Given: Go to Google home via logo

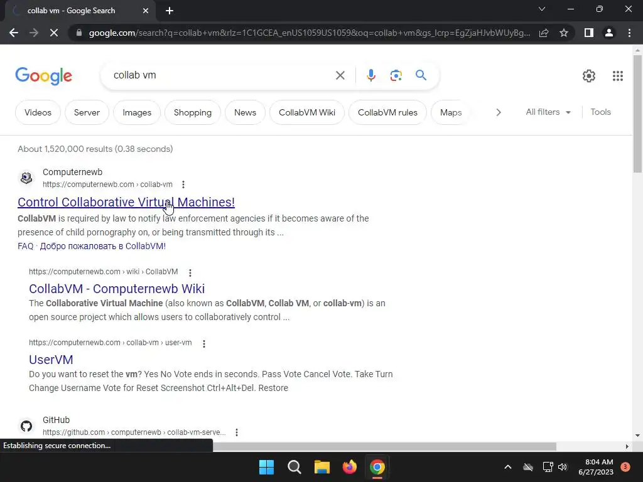Looking at the screenshot, I should coord(44,76).
